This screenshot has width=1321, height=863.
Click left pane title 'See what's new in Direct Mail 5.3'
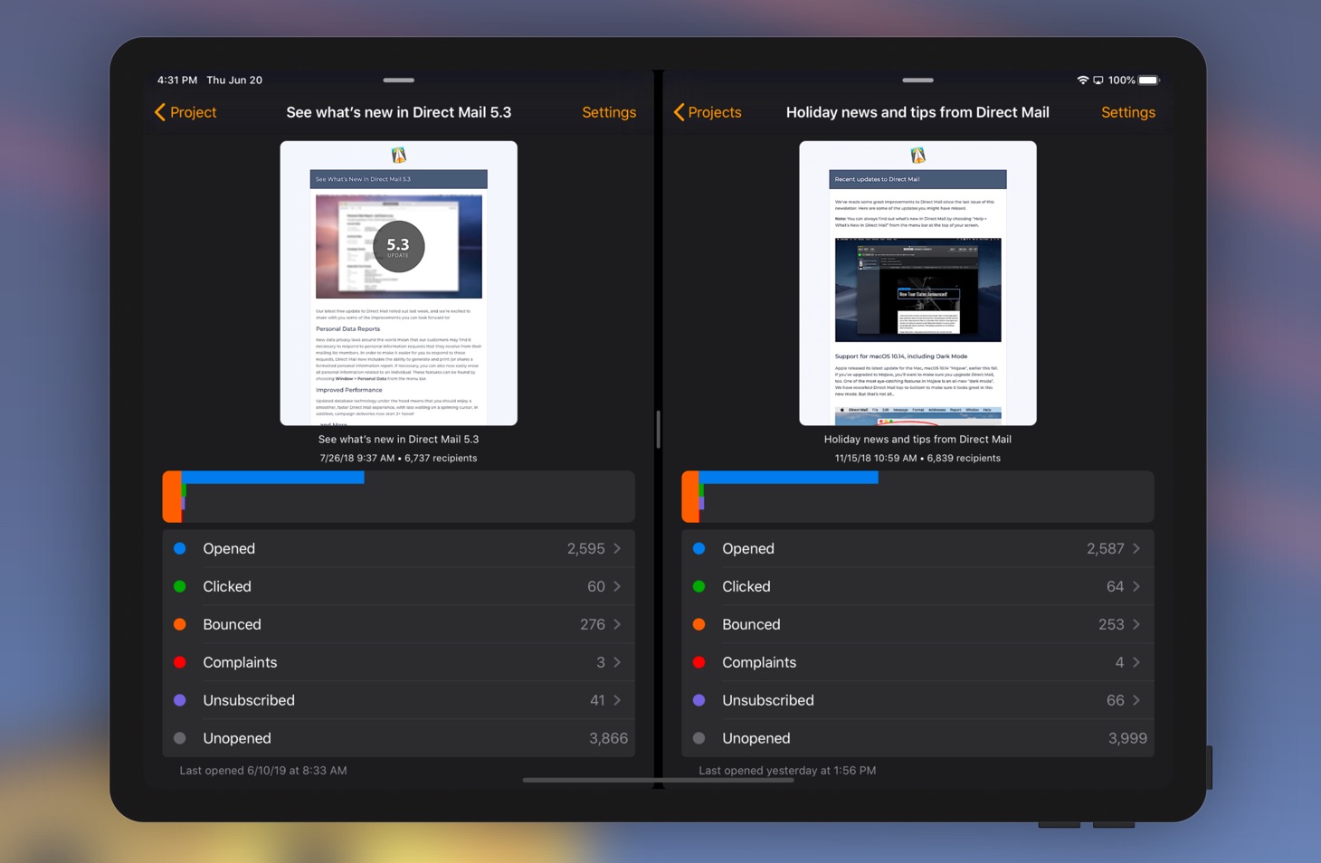pyautogui.click(x=399, y=112)
